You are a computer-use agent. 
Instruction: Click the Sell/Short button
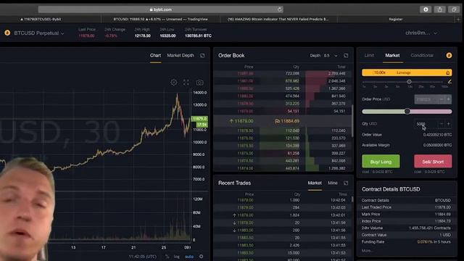(433, 162)
